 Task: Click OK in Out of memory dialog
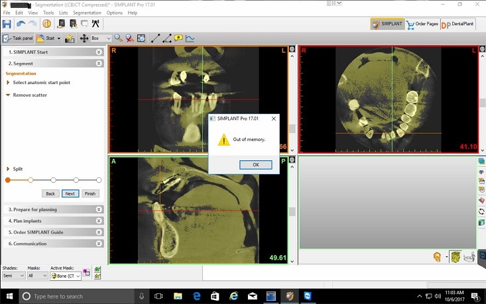[x=255, y=164]
